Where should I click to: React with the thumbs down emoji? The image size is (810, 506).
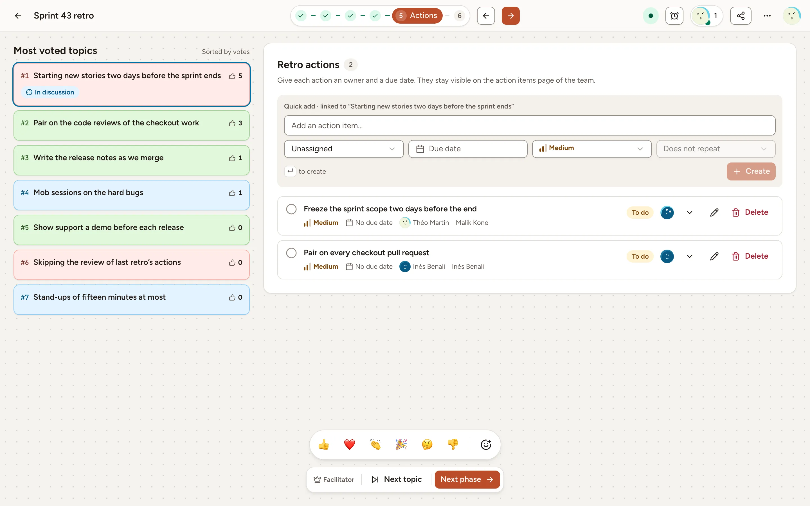pyautogui.click(x=453, y=444)
